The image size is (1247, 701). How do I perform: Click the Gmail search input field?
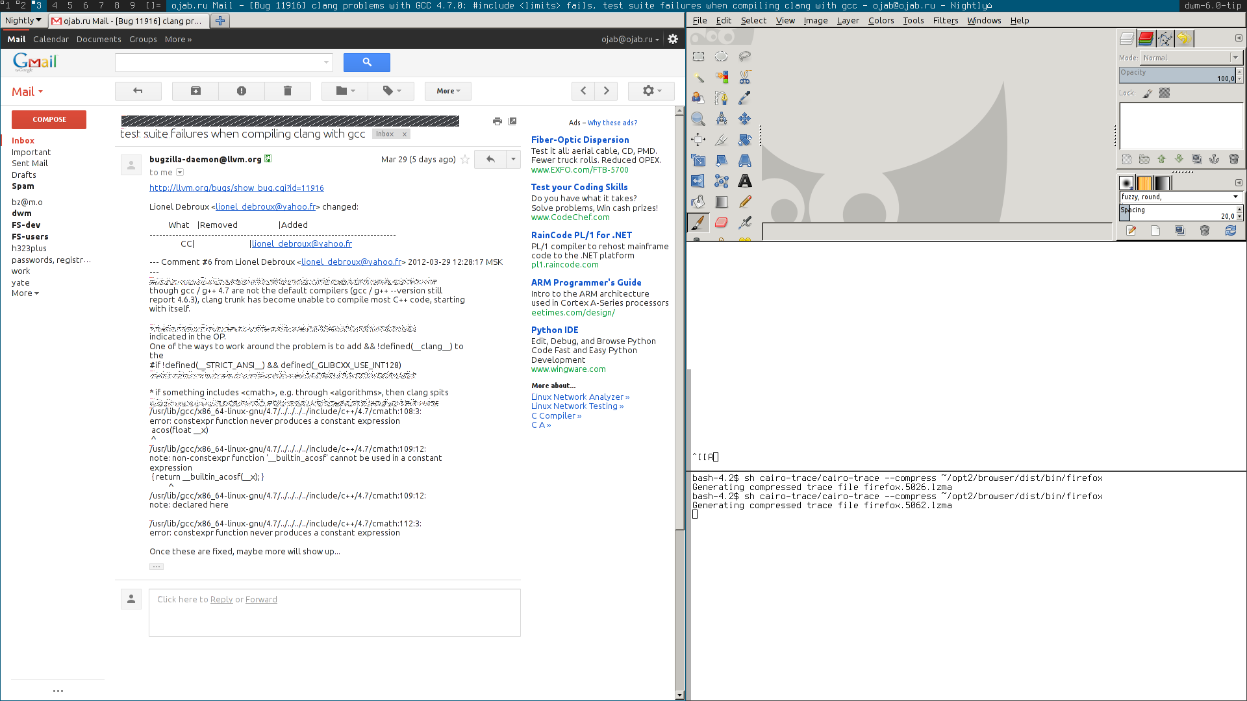pos(220,62)
